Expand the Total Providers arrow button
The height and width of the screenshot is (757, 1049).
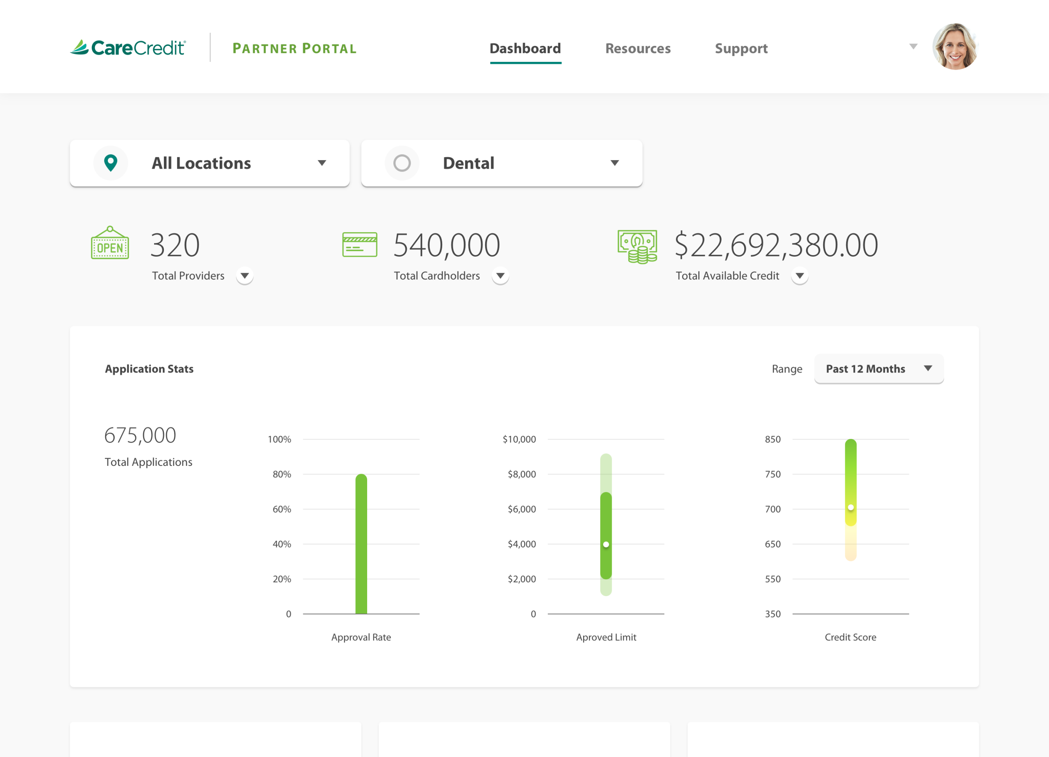[245, 276]
